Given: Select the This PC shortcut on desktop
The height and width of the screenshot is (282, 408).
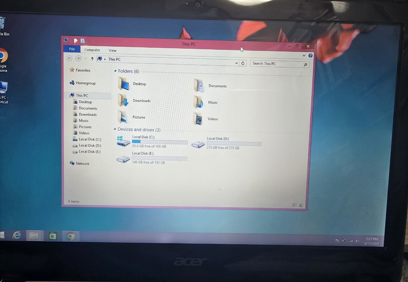Looking at the screenshot, I should 4,92.
